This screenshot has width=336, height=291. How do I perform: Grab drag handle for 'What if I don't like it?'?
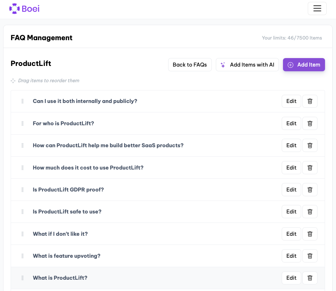pyautogui.click(x=23, y=234)
